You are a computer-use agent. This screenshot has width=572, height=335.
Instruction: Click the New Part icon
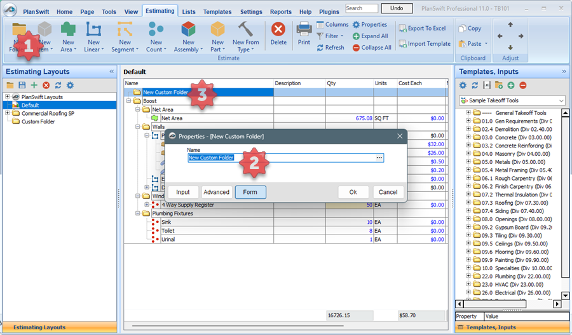[217, 29]
